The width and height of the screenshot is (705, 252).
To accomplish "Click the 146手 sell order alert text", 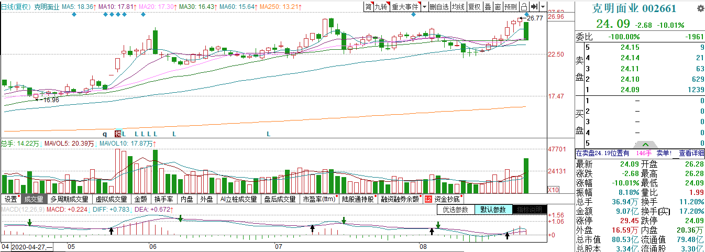I will [644, 154].
